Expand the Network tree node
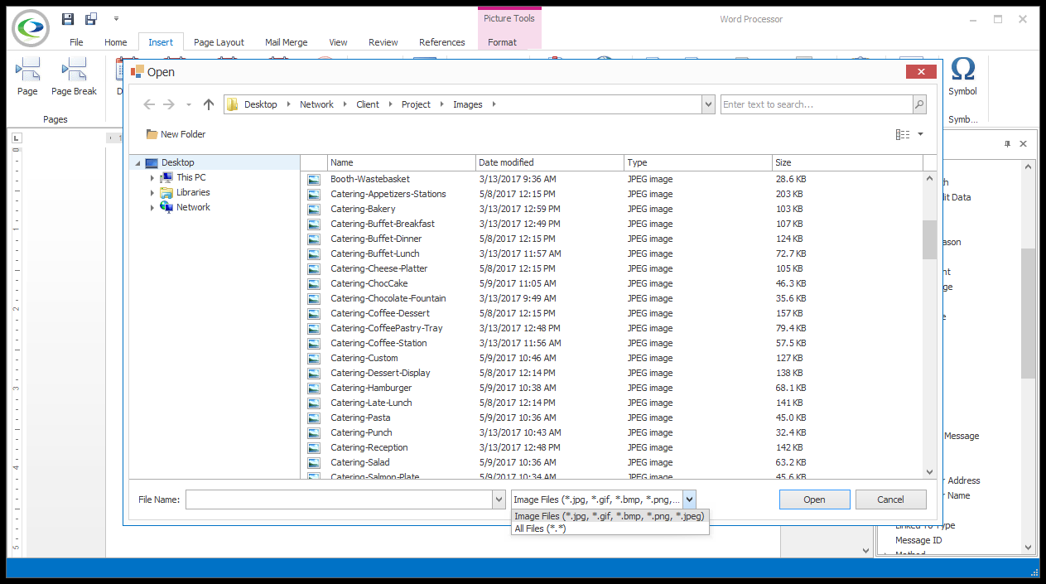This screenshot has height=584, width=1046. [x=152, y=208]
